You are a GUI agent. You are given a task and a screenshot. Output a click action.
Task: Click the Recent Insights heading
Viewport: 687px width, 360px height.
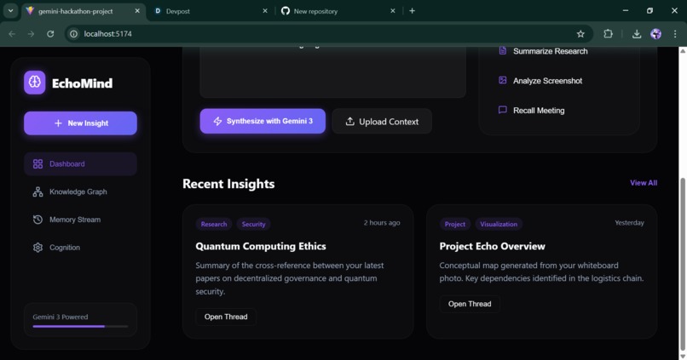pyautogui.click(x=228, y=184)
